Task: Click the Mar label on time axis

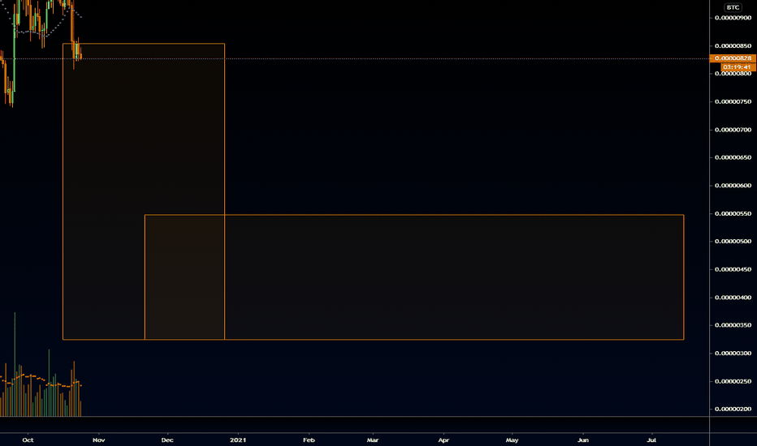Action: click(372, 440)
